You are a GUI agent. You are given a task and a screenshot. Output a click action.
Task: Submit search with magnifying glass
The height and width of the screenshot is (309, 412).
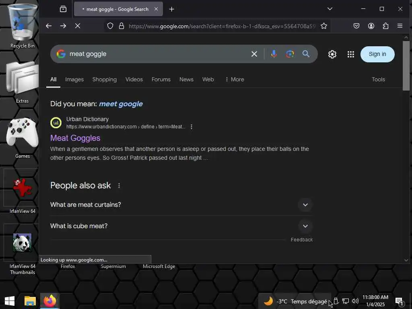pyautogui.click(x=306, y=54)
